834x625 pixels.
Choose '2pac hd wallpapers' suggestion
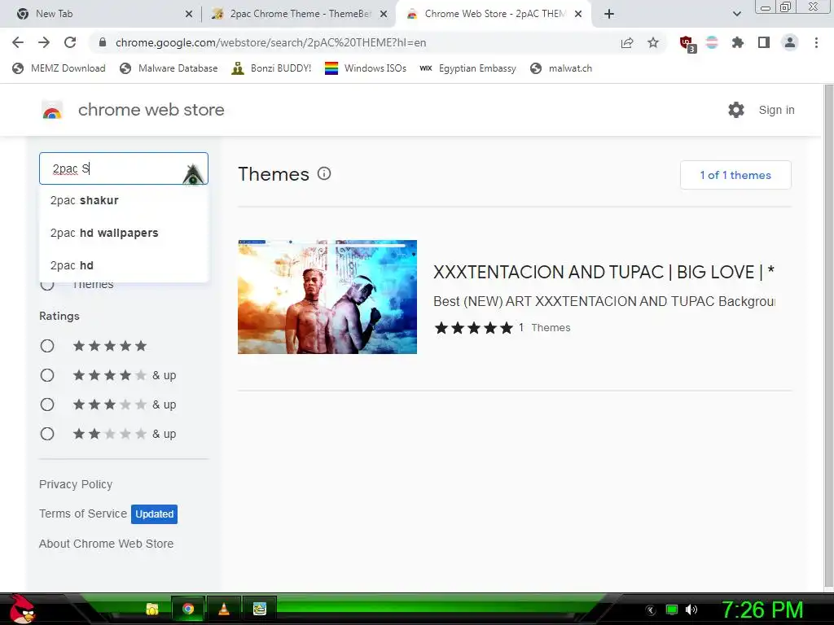[124, 233]
